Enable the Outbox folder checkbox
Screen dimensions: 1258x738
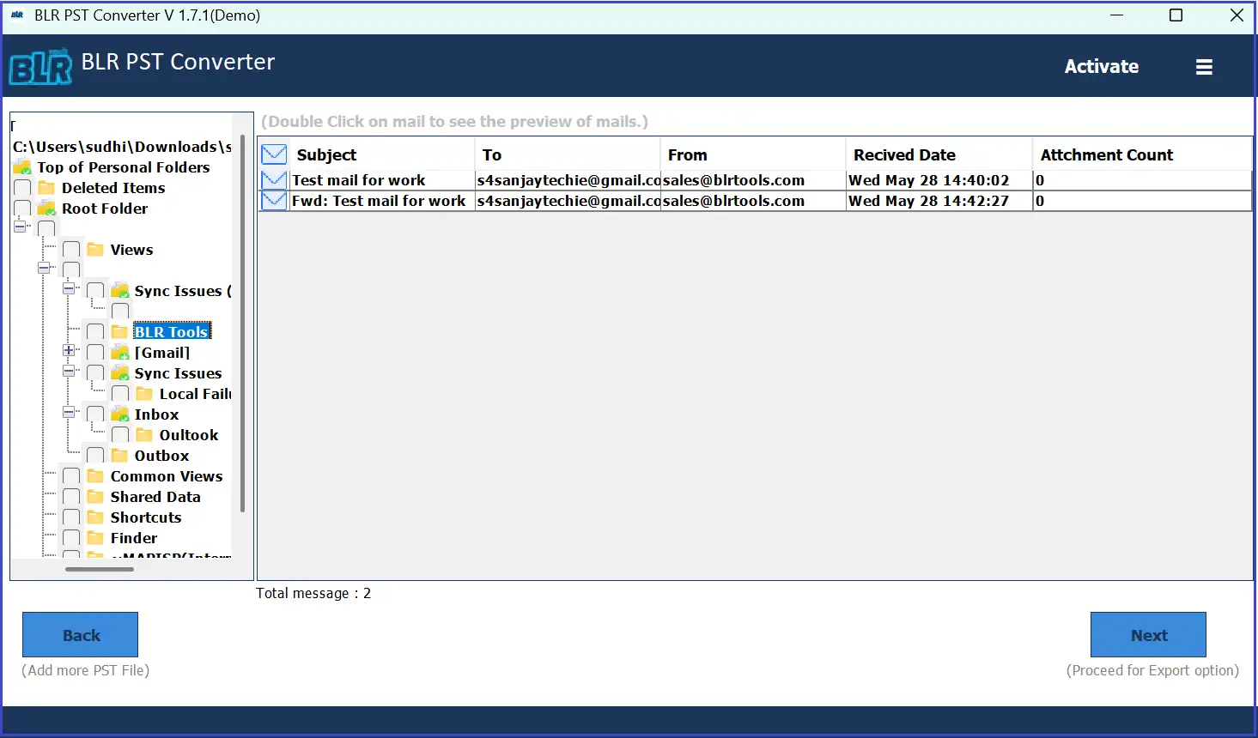95,456
